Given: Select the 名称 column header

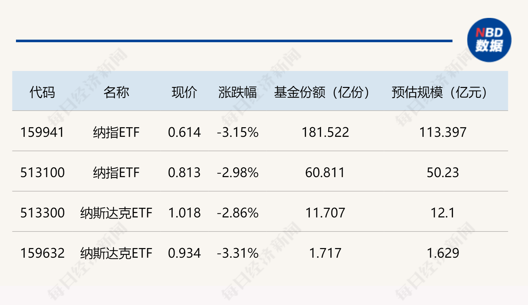Looking at the screenshot, I should pyautogui.click(x=116, y=92).
